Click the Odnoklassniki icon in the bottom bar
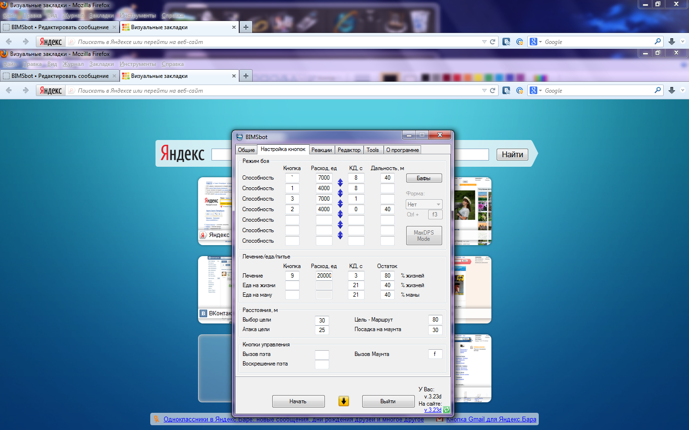 156,419
